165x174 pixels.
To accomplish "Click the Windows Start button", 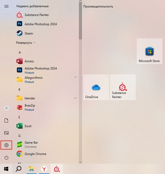I will (x=6, y=169).
